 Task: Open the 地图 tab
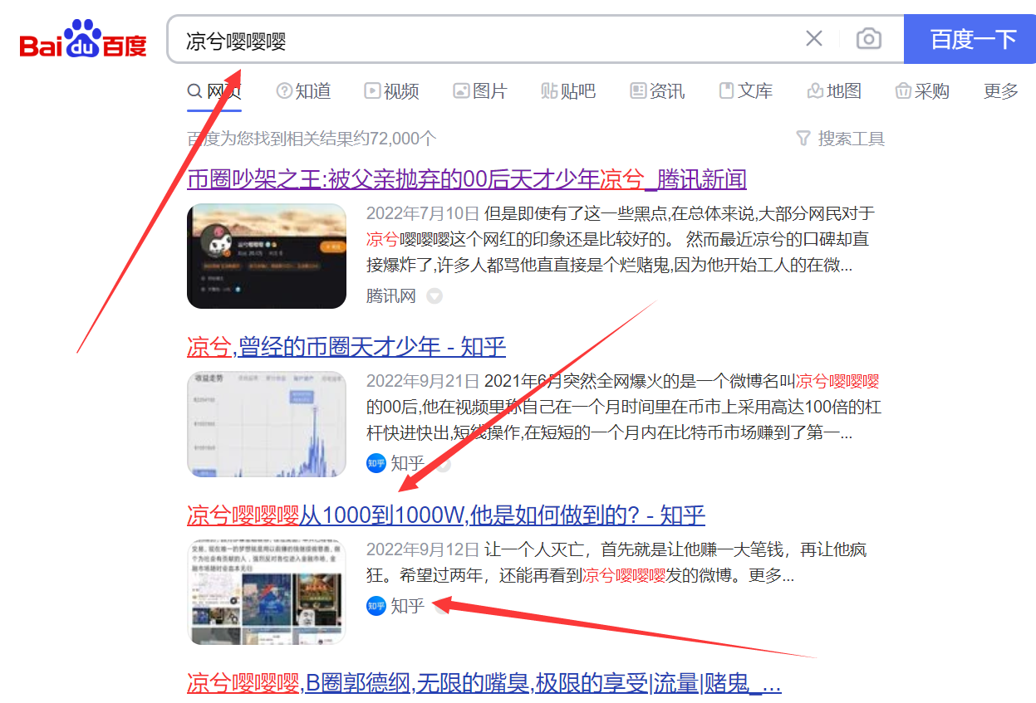point(834,91)
